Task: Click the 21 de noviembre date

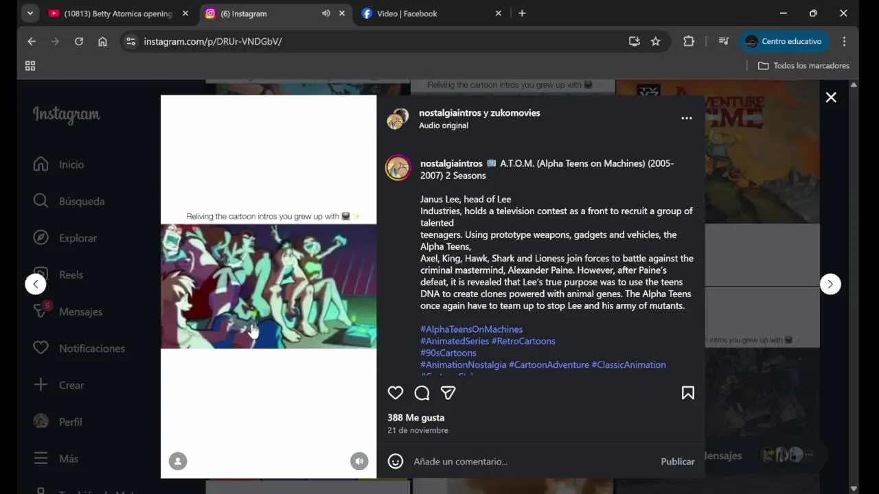Action: click(418, 430)
